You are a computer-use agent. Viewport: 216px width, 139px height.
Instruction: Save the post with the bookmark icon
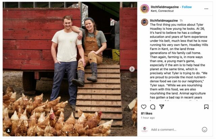tap(206, 107)
